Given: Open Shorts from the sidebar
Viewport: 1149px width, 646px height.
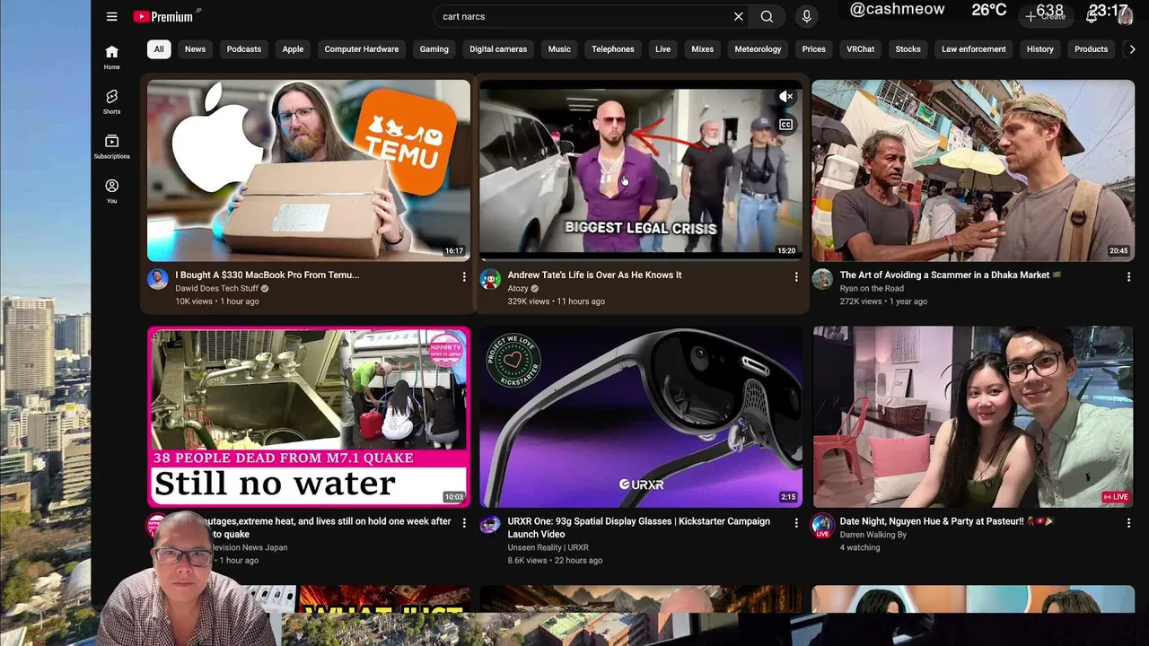Looking at the screenshot, I should click(x=111, y=102).
